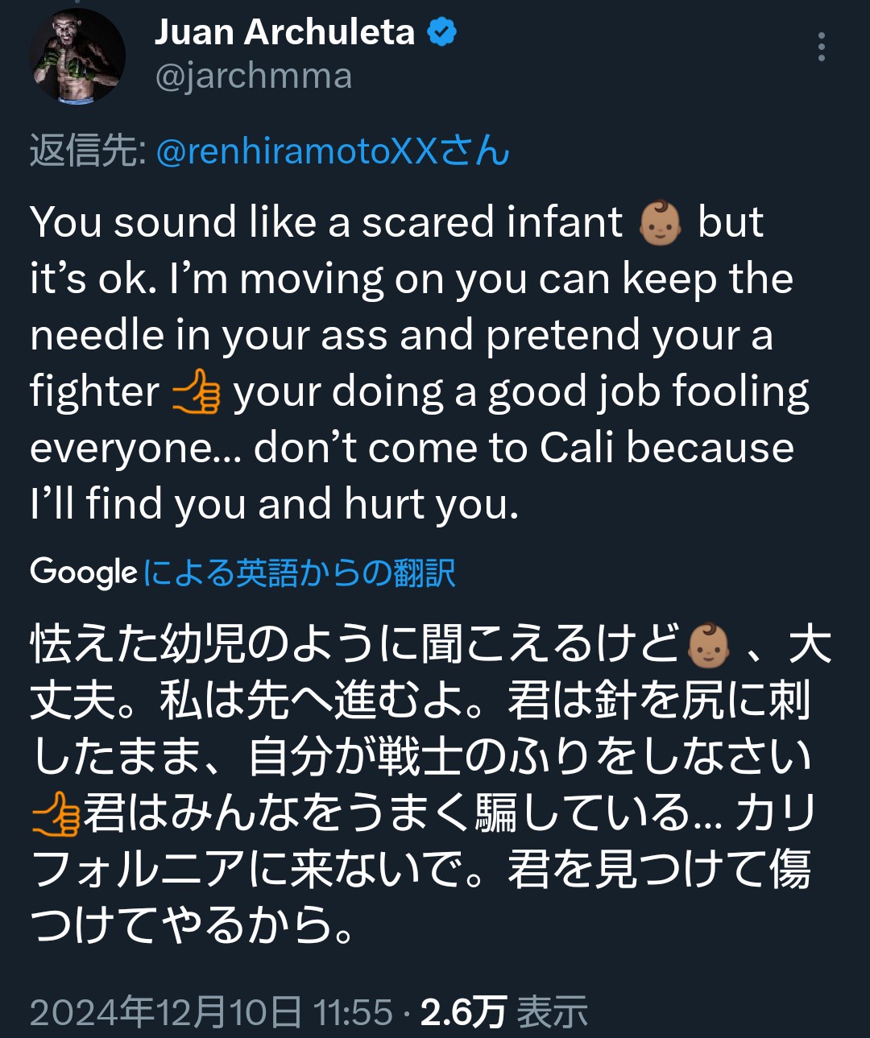This screenshot has width=870, height=1038.
Task: Click the blue verified checkmark badge
Action: point(441,32)
